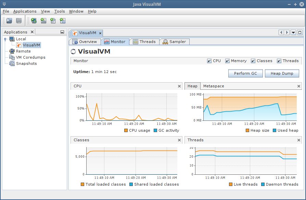Switch to the Monitor tab
Image resolution: width=306 pixels, height=200 pixels.
(115, 42)
